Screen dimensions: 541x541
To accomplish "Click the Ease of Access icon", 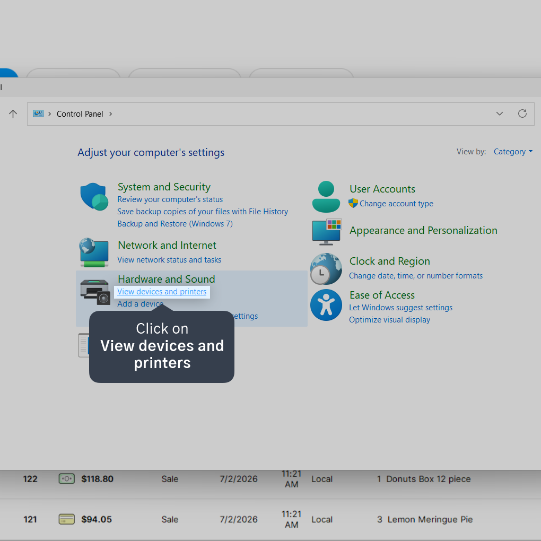I will click(x=326, y=305).
